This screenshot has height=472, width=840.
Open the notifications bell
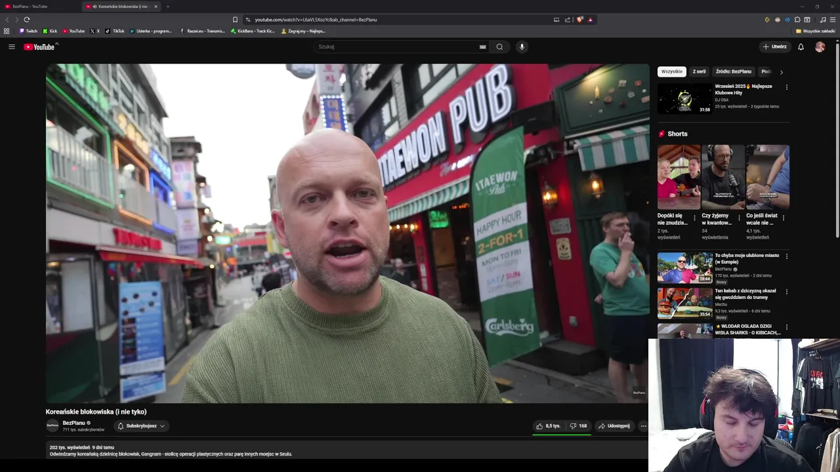[801, 47]
